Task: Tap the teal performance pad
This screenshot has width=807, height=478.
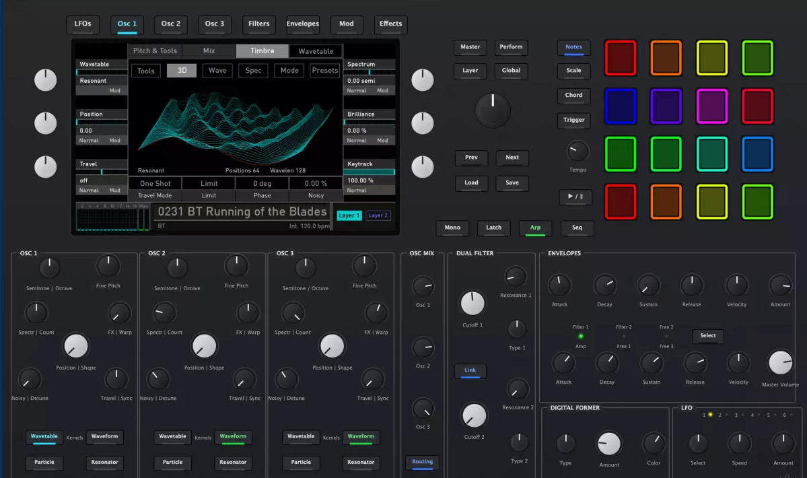Action: (712, 154)
